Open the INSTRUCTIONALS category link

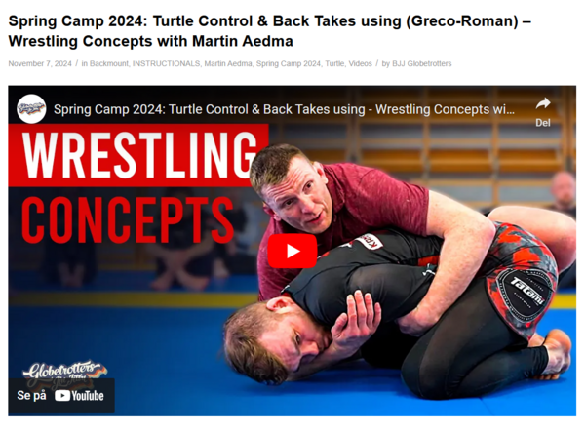[166, 63]
